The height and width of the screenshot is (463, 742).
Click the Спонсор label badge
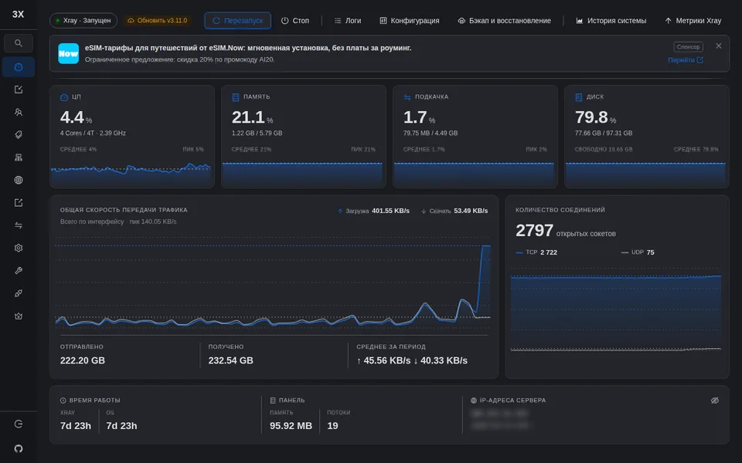688,47
